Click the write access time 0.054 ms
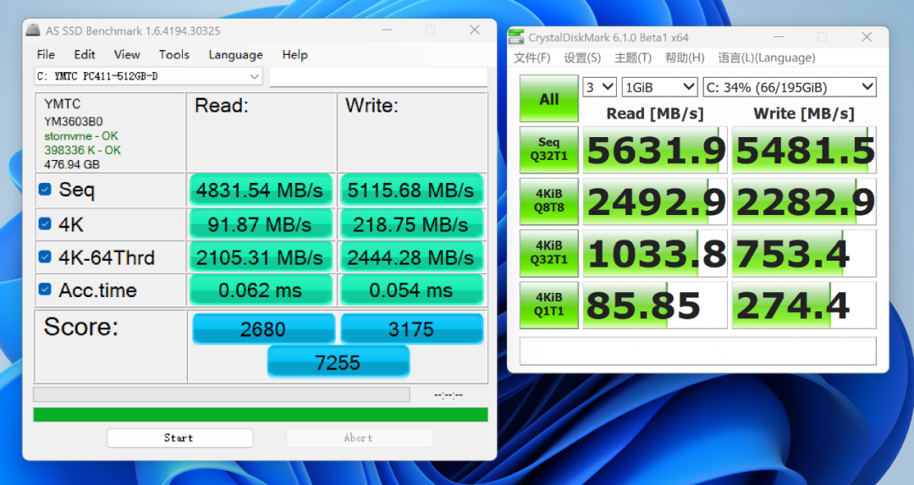Screen dimensions: 914x485 [x=411, y=289]
